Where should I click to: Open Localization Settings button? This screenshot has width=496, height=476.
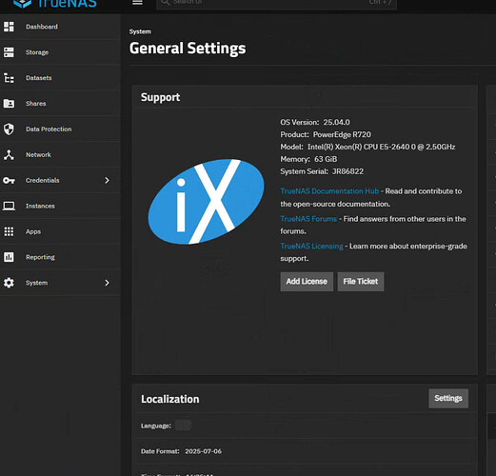(448, 398)
